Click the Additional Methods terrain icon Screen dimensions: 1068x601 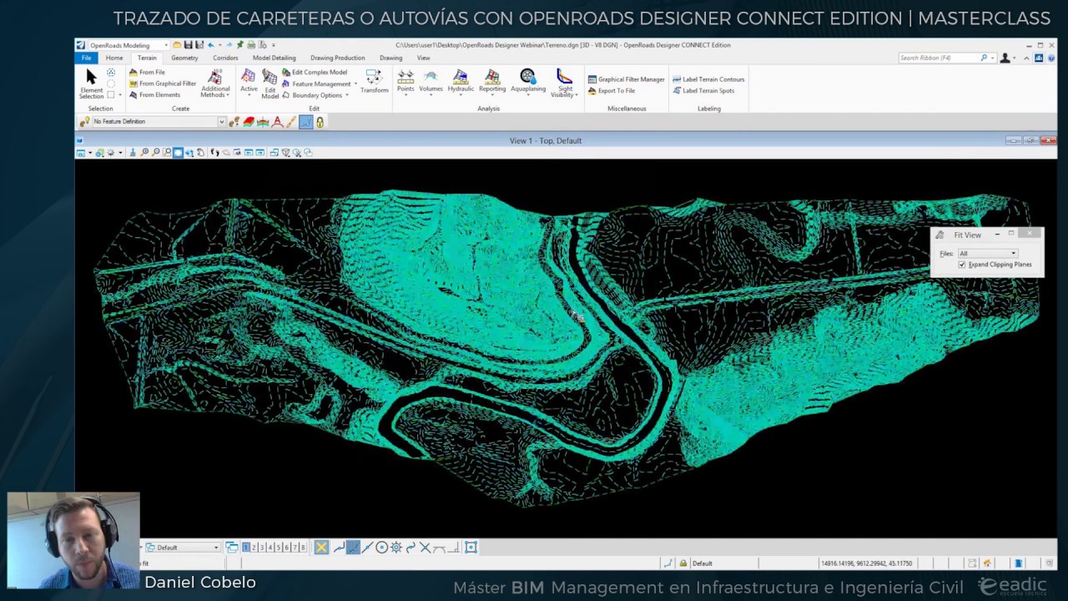pos(215,83)
